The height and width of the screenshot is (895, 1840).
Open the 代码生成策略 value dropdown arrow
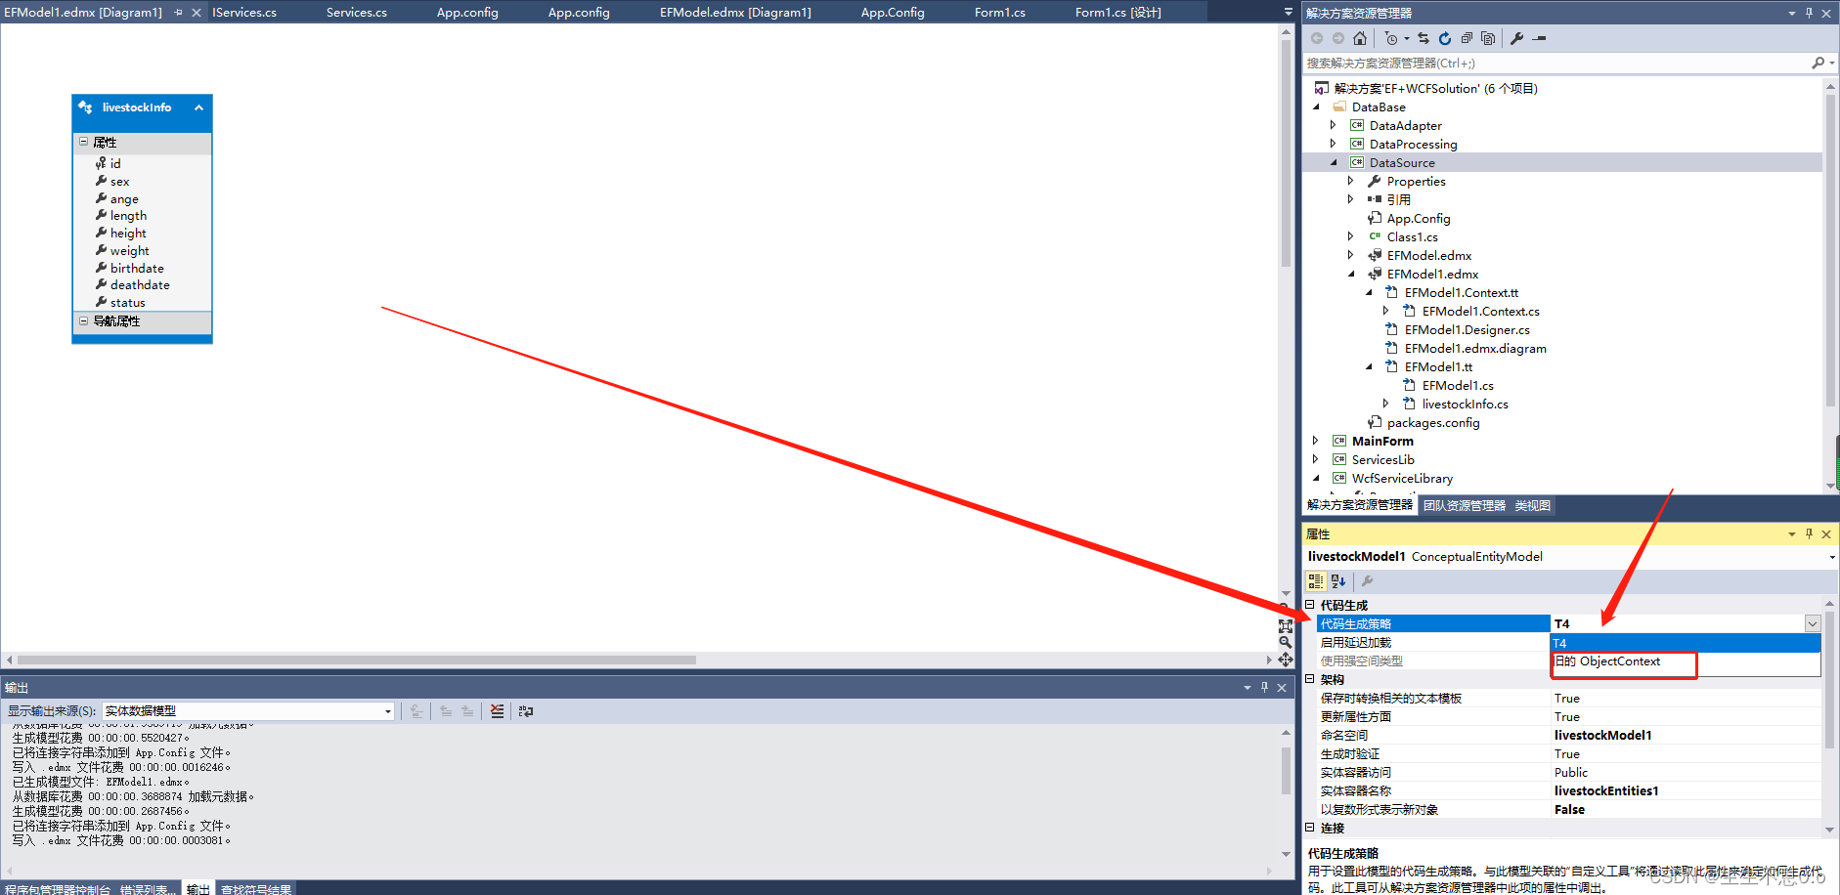point(1812,623)
